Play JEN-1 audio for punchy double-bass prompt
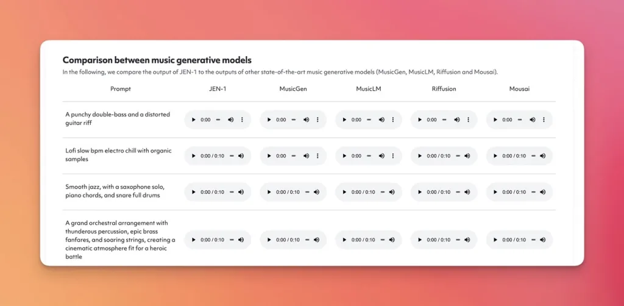Image resolution: width=624 pixels, height=306 pixels. (x=194, y=120)
